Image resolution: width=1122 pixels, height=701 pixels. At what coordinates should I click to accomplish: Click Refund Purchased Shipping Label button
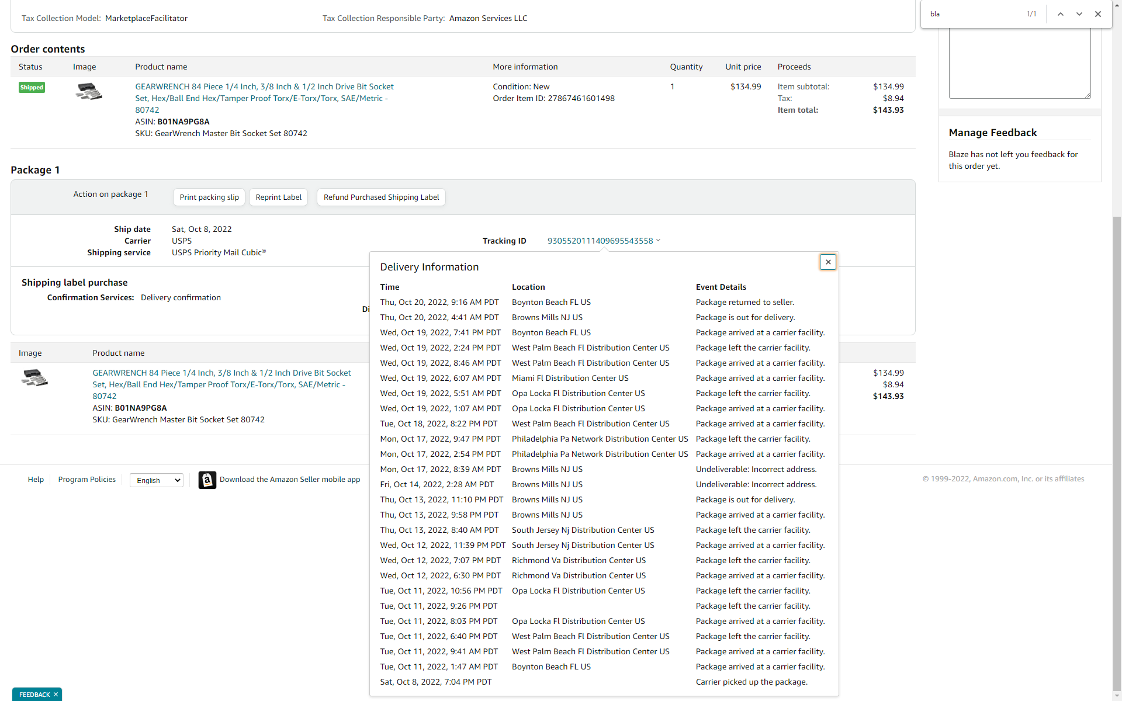(x=381, y=197)
